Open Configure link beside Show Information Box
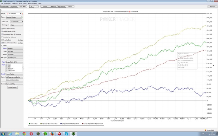 [x=20, y=43]
